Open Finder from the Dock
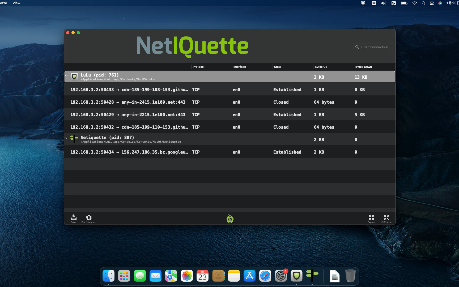Viewport: 459px width, 287px height. (x=108, y=276)
